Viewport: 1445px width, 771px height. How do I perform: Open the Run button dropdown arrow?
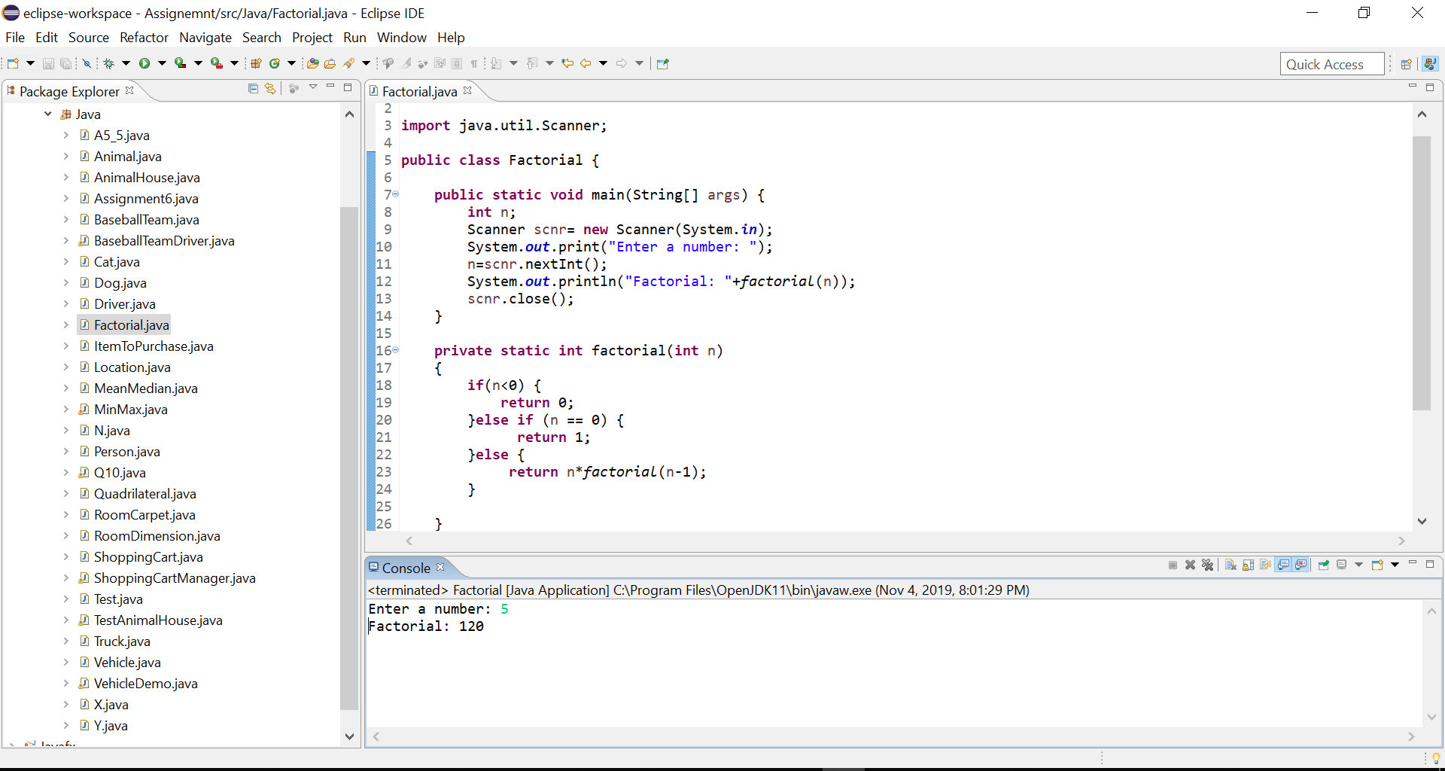tap(162, 64)
